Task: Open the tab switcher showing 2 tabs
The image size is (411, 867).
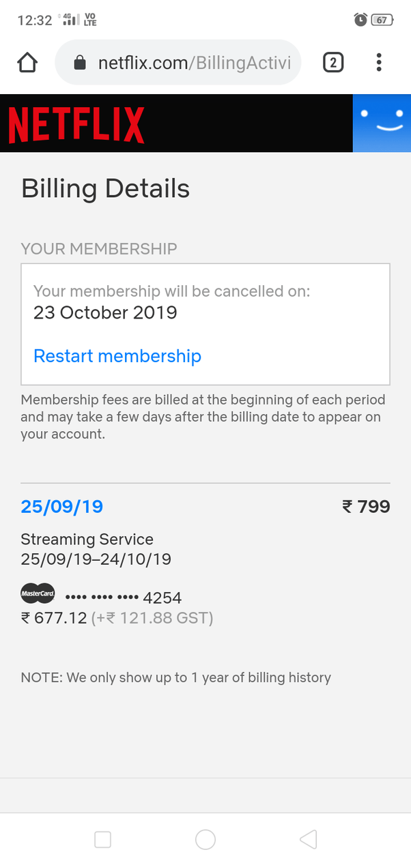Action: pyautogui.click(x=333, y=62)
